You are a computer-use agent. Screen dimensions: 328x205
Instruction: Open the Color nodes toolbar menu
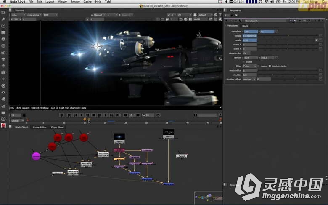click(x=3, y=39)
